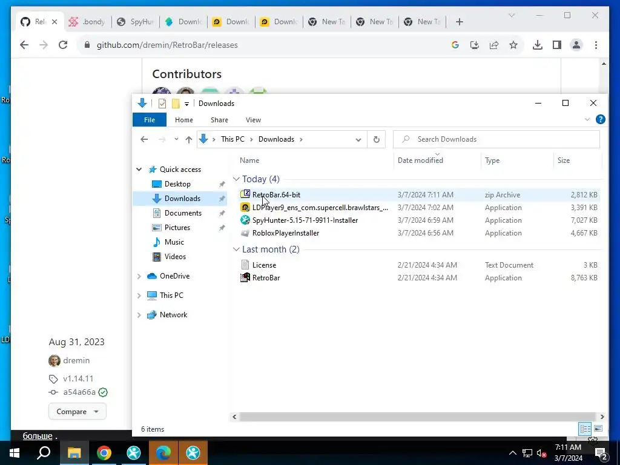Viewport: 620px width, 465px height.
Task: Open dremin profile link on GitHub
Action: pos(76,360)
